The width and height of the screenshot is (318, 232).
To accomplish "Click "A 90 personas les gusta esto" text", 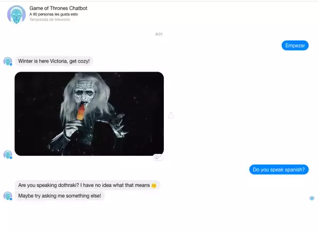I will pyautogui.click(x=54, y=14).
